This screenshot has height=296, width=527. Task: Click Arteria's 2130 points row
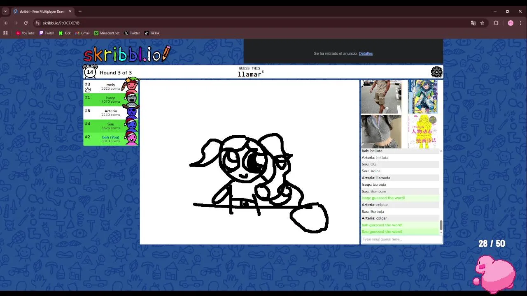click(111, 113)
